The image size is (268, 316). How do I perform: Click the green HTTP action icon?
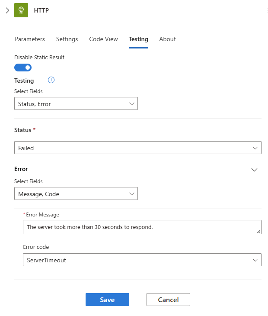click(21, 10)
